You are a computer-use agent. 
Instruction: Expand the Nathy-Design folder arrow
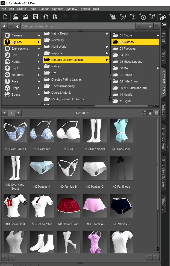[107, 34]
